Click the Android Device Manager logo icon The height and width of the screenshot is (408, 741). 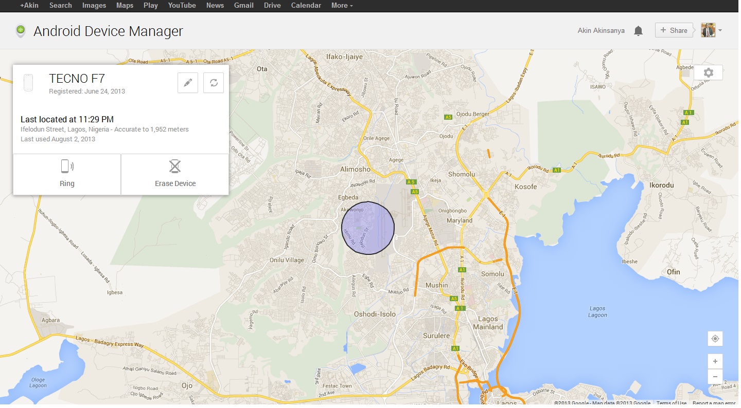(21, 31)
